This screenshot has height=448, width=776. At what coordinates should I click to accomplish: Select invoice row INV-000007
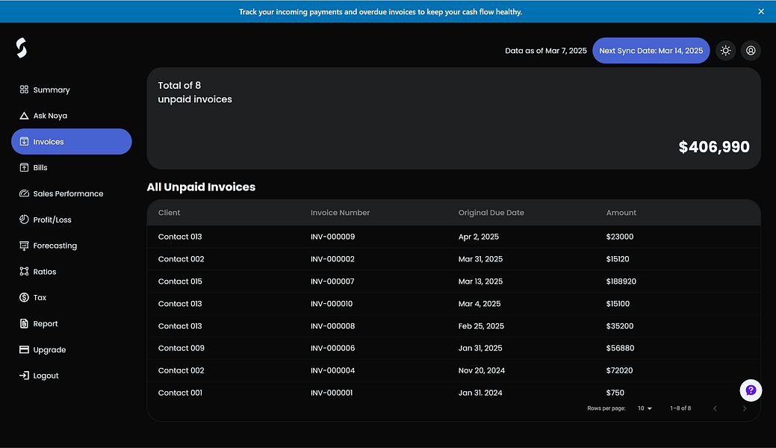(x=453, y=281)
